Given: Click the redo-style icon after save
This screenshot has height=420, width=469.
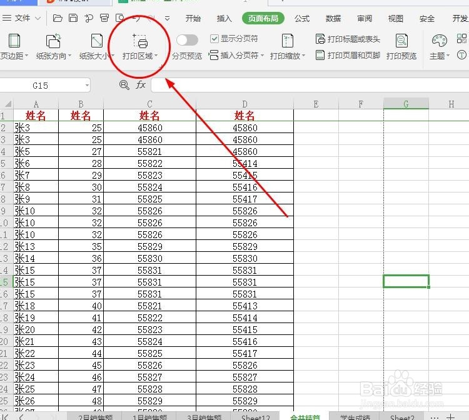Looking at the screenshot, I should 89,18.
